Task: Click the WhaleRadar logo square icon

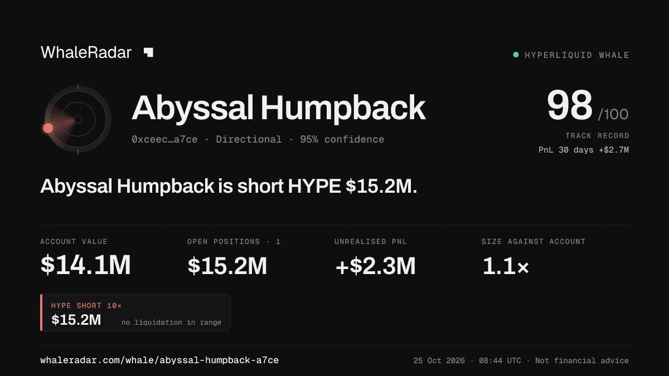Action: pyautogui.click(x=148, y=52)
